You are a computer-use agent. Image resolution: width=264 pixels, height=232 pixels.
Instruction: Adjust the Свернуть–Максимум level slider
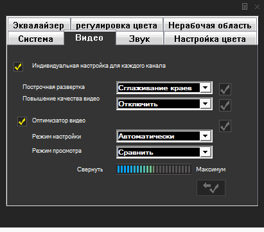[x=154, y=169]
